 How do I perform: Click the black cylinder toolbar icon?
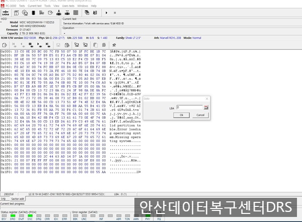coord(33,13)
